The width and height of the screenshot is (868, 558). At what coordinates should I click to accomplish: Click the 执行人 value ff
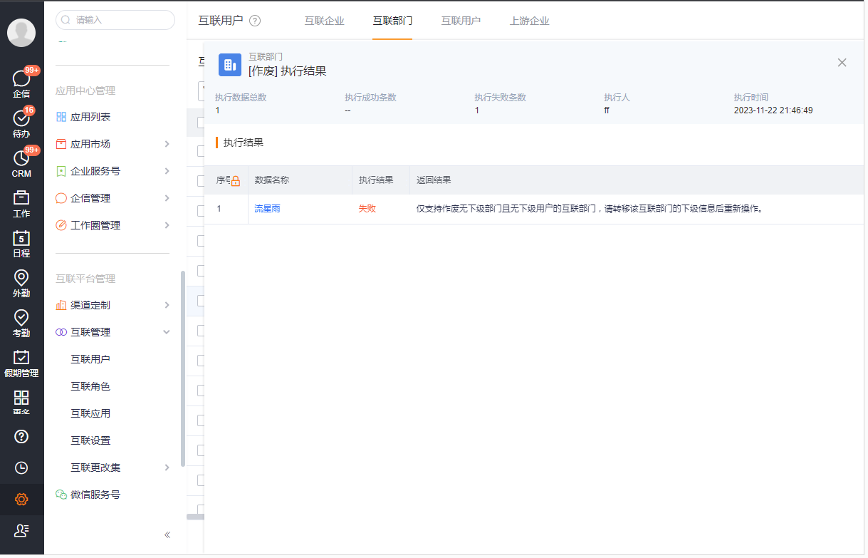pyautogui.click(x=607, y=110)
